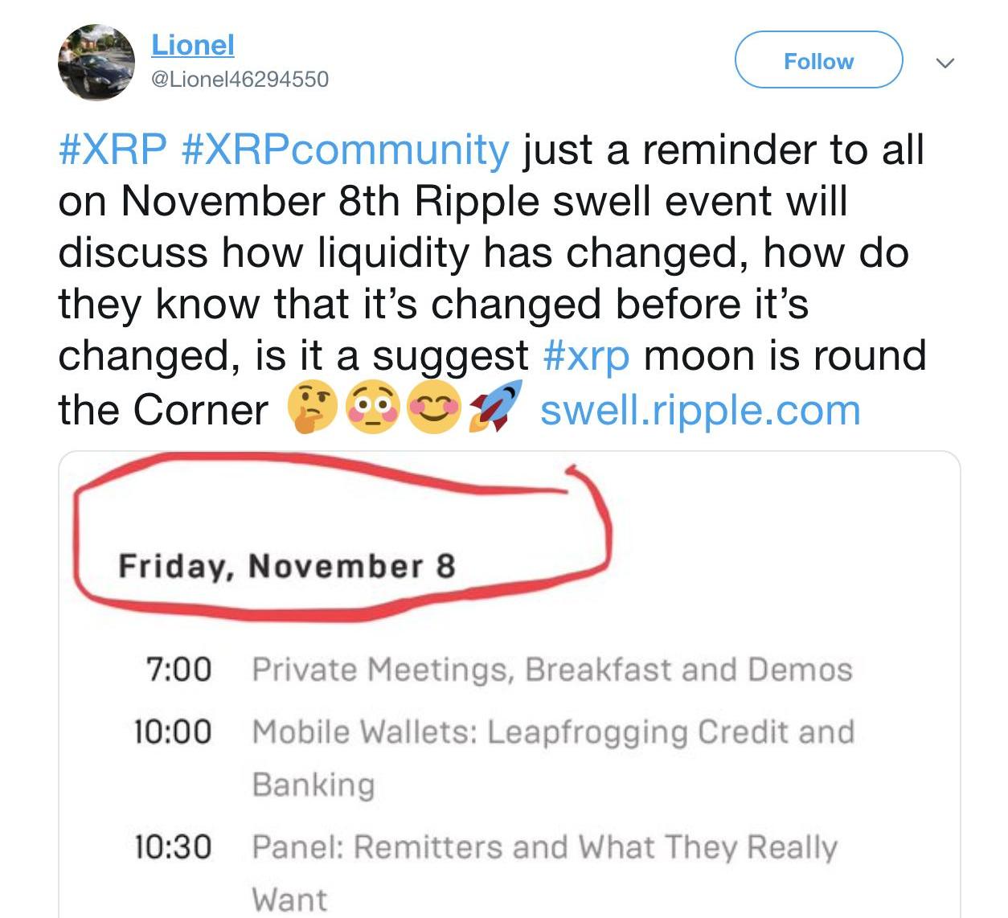Select the Mobile Wallets session entry
The width and height of the screenshot is (1008, 918).
point(494,757)
